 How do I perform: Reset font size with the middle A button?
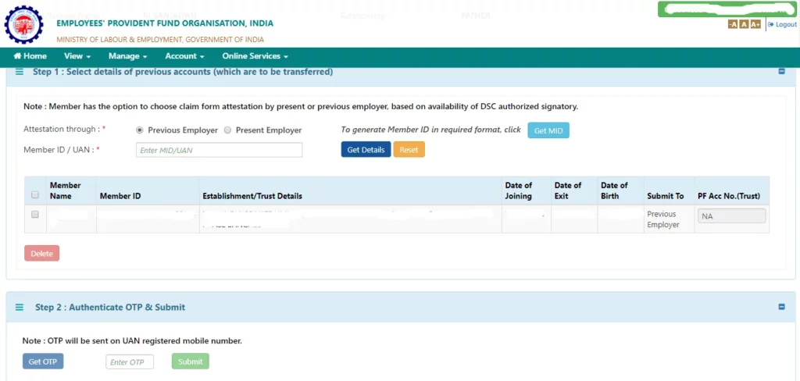(x=744, y=25)
